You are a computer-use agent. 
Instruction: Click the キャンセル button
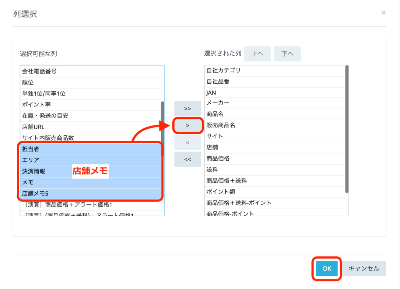(x=364, y=268)
